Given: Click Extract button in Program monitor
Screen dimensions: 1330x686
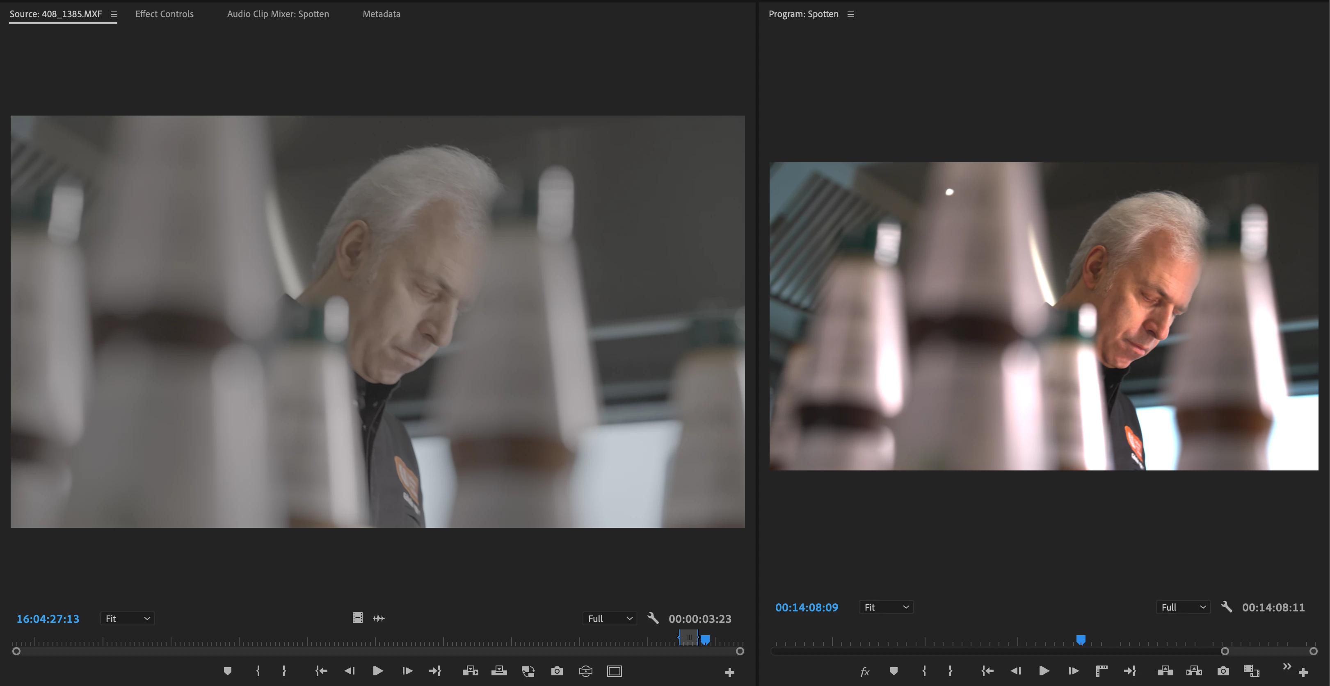Looking at the screenshot, I should [1194, 671].
